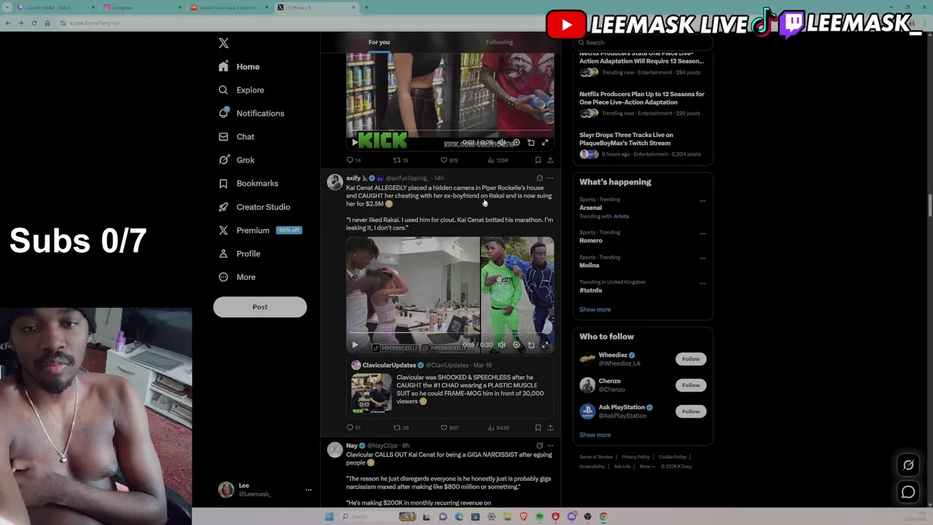Open more options on axify's post
This screenshot has height=525, width=933.
pos(550,178)
